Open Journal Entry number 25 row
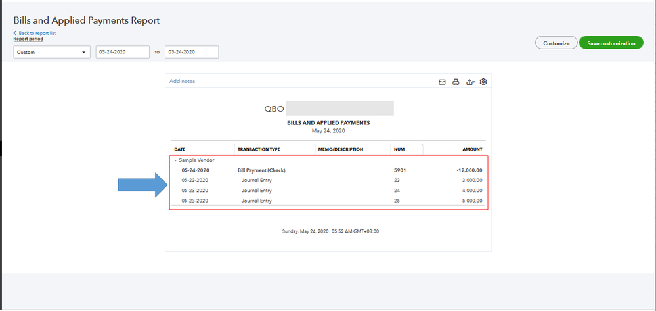Screen dimensions: 656x311 coord(256,201)
